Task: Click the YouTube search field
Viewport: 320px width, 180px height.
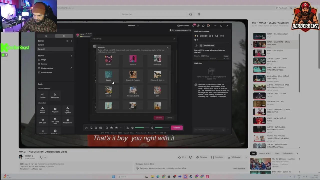Action: 153,14
